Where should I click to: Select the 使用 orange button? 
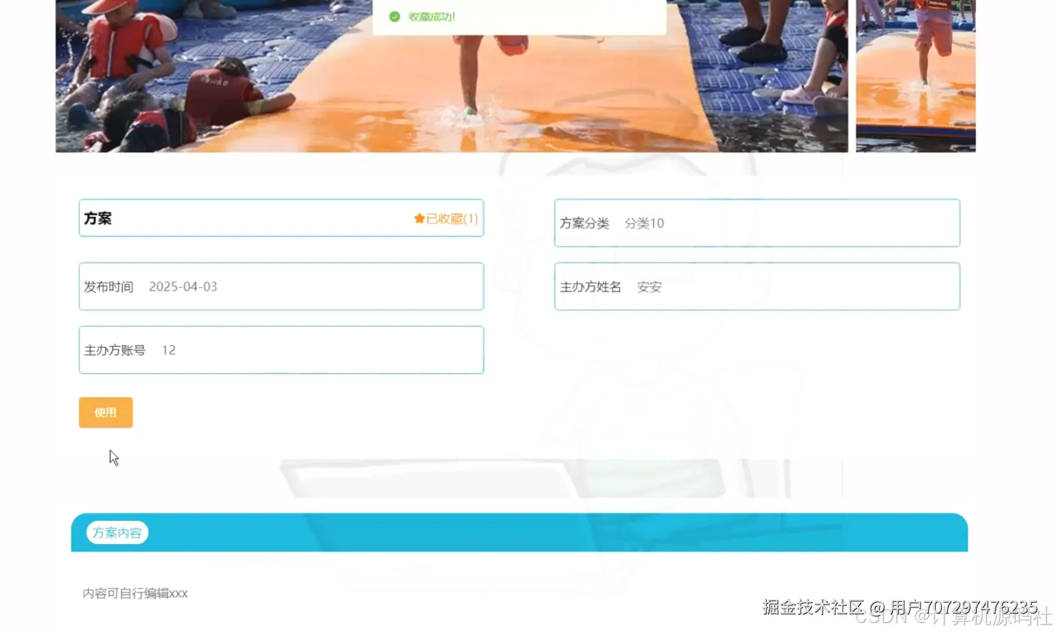105,412
